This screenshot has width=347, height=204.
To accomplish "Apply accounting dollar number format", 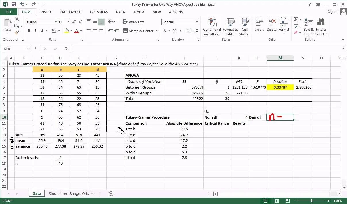I will click(x=165, y=31).
